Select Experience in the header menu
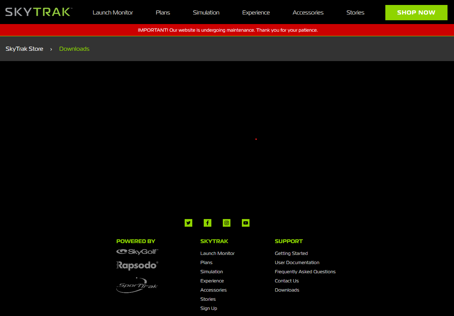The height and width of the screenshot is (316, 454). (256, 13)
